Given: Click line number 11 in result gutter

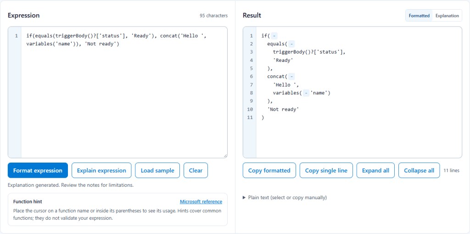Looking at the screenshot, I should 250,118.
